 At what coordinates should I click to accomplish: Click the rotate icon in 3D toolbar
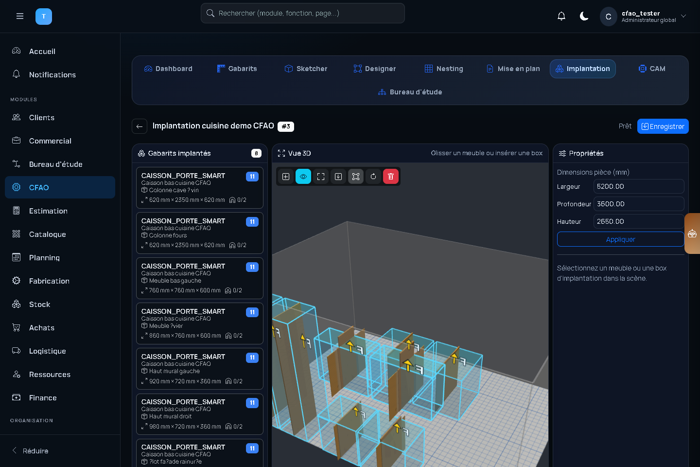pyautogui.click(x=373, y=177)
